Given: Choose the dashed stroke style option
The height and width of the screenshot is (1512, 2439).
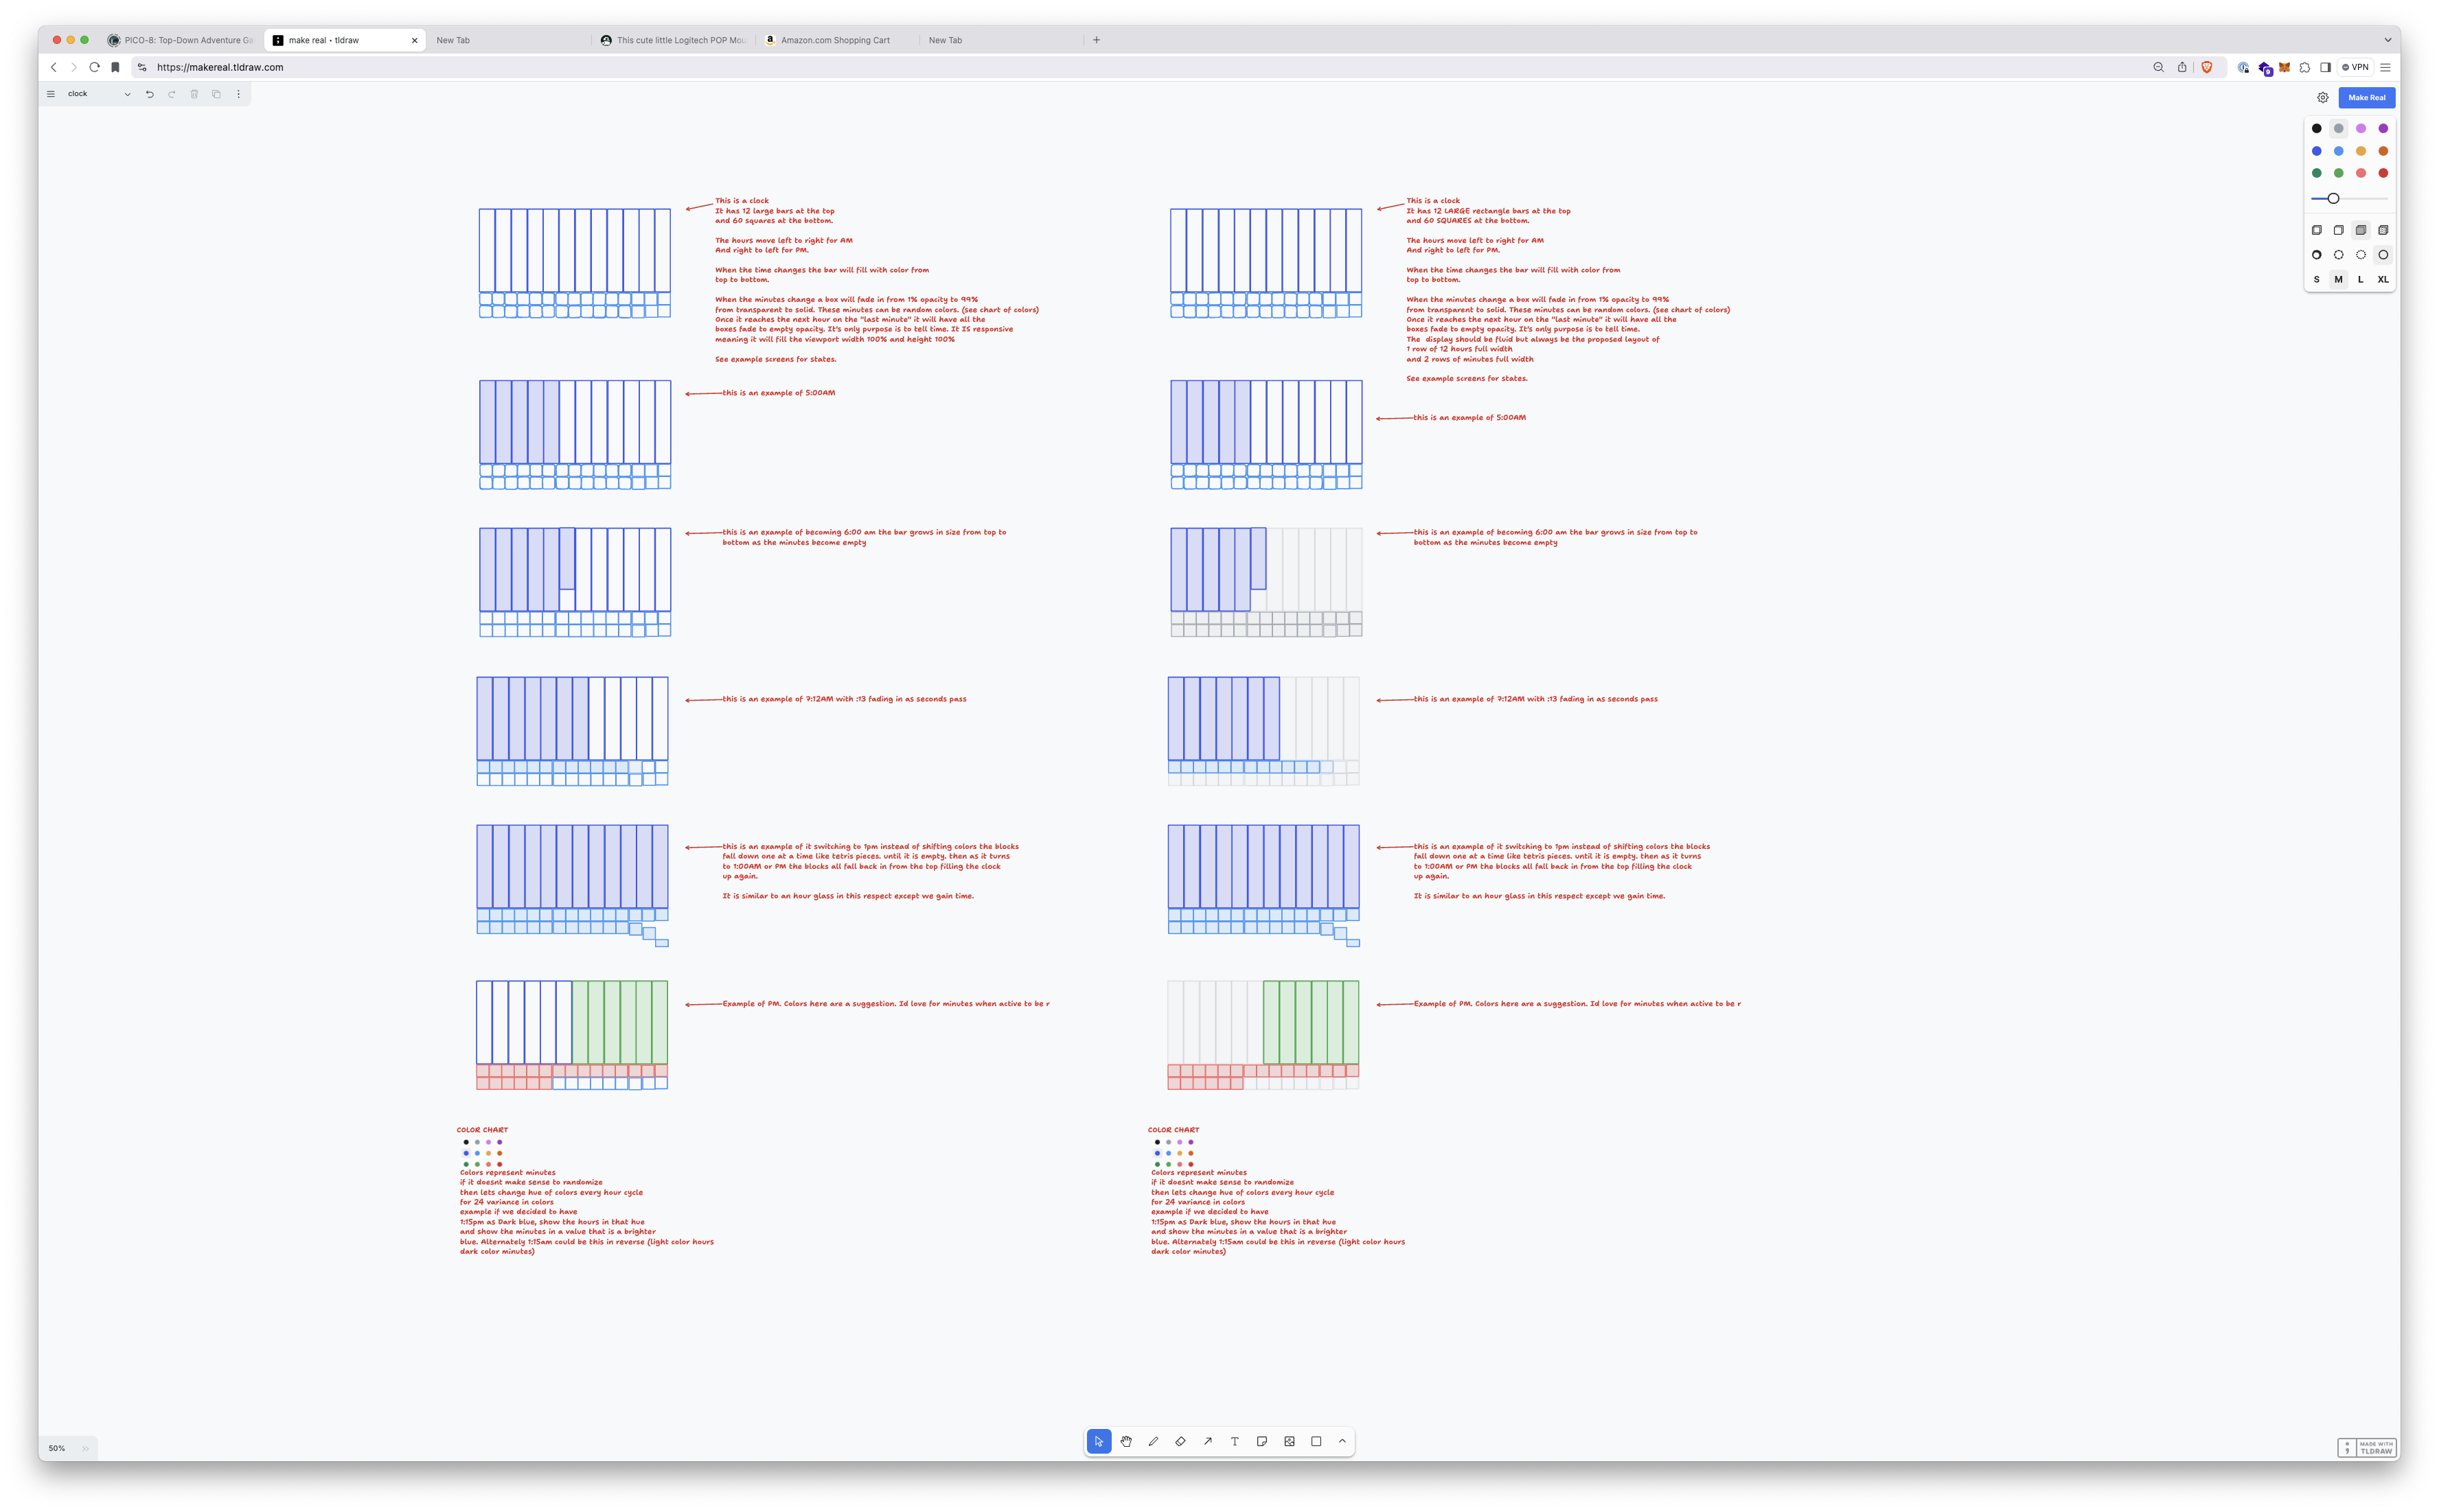Looking at the screenshot, I should coord(2338,255).
